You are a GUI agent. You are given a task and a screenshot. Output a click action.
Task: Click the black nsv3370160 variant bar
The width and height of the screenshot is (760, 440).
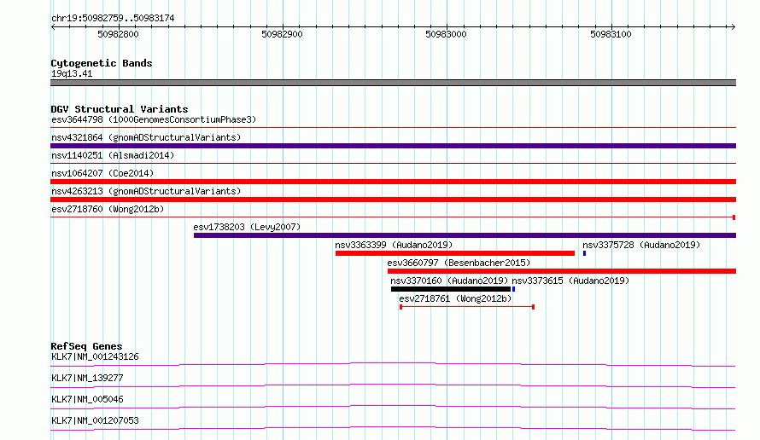[451, 289]
